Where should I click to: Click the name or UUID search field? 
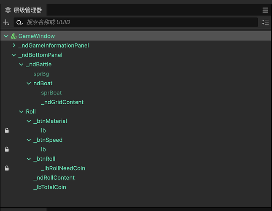point(139,22)
